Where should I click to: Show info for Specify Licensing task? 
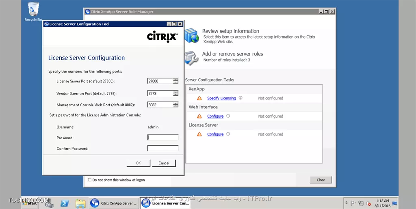(240, 98)
